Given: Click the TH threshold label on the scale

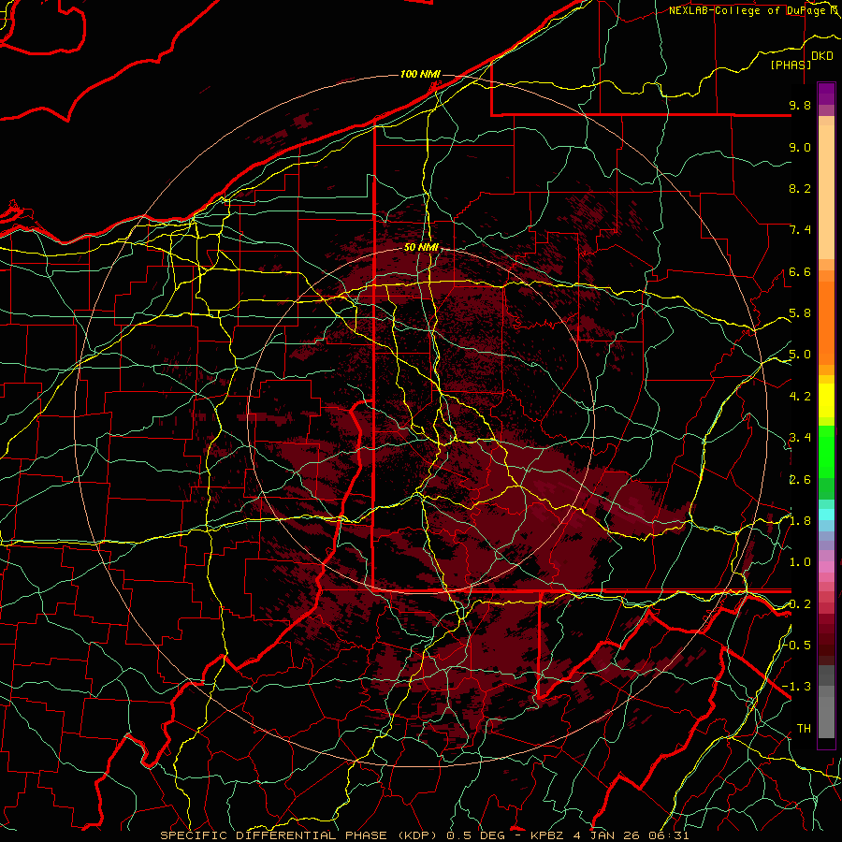Looking at the screenshot, I should click(x=804, y=729).
